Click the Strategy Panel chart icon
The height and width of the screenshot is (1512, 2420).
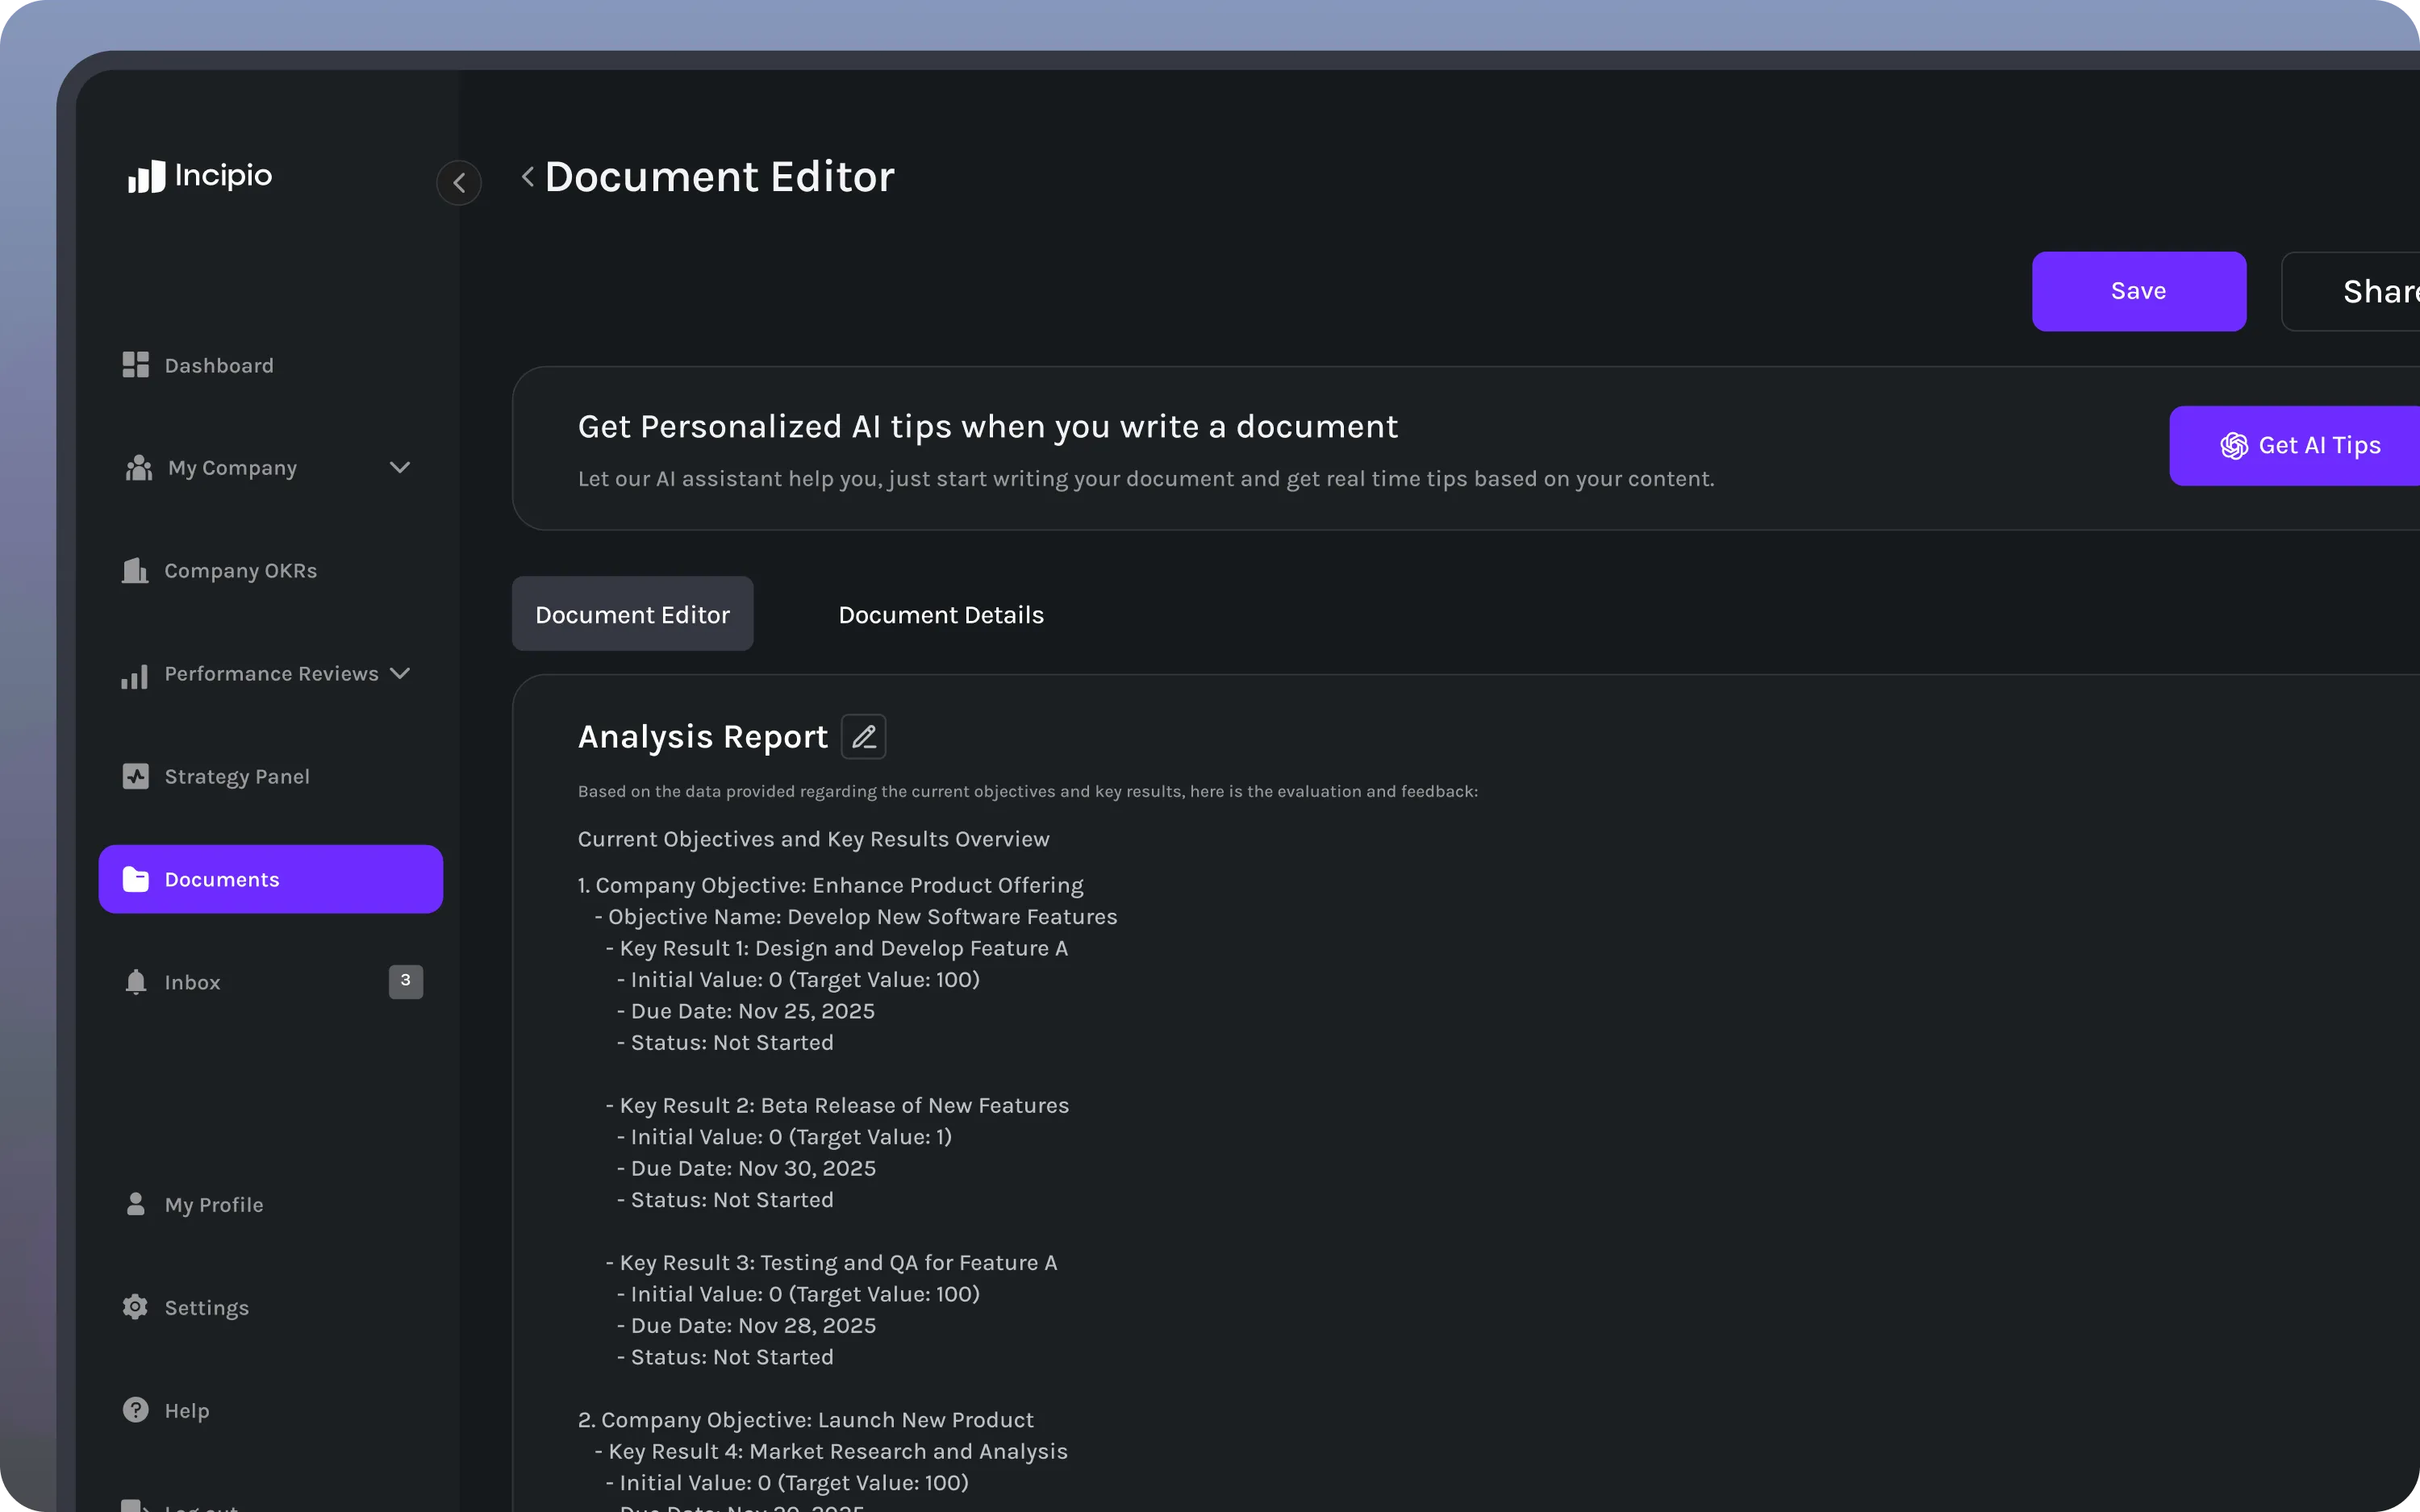pyautogui.click(x=135, y=777)
